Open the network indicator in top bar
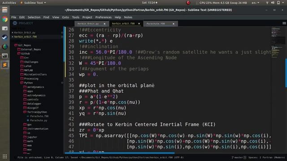The height and width of the screenshot is (161, 287). pos(267,3)
